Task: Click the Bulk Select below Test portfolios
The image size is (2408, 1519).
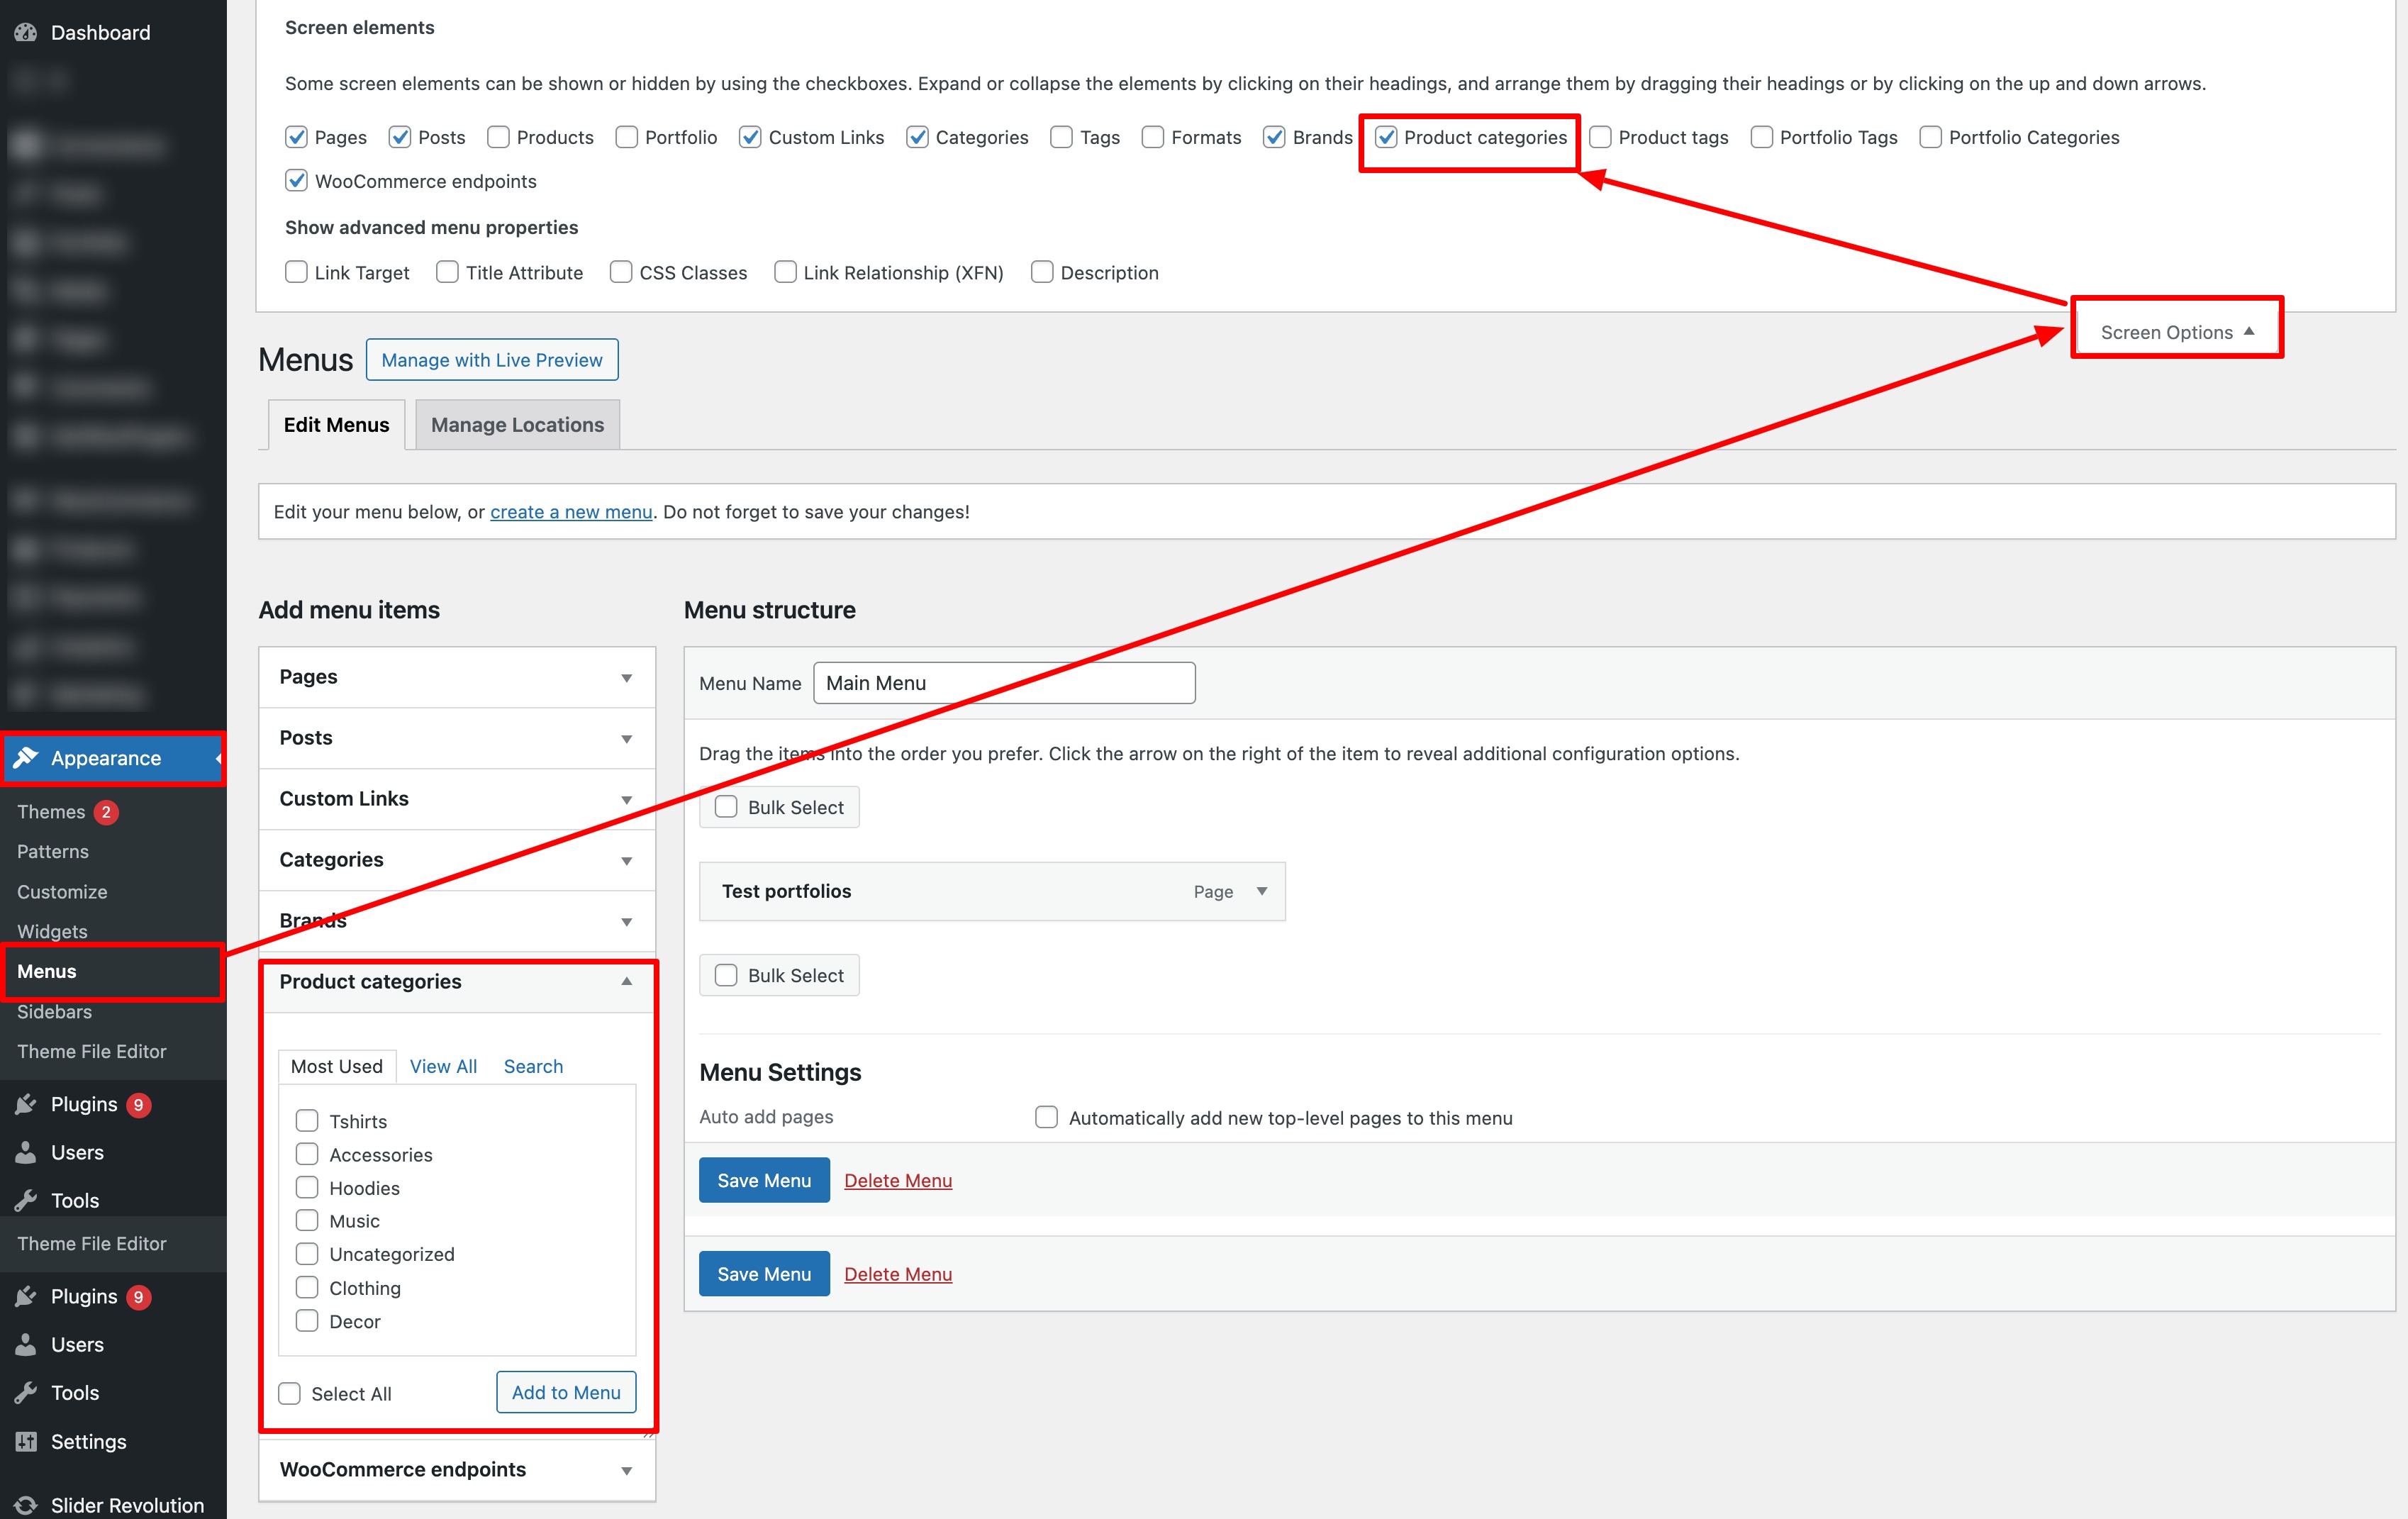Action: click(x=779, y=975)
